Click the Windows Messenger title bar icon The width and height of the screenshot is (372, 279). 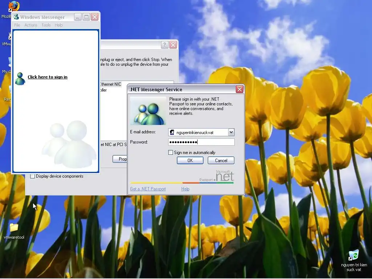[16, 17]
